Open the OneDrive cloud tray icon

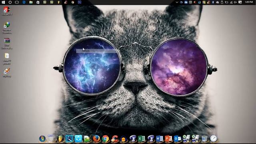[218, 2]
